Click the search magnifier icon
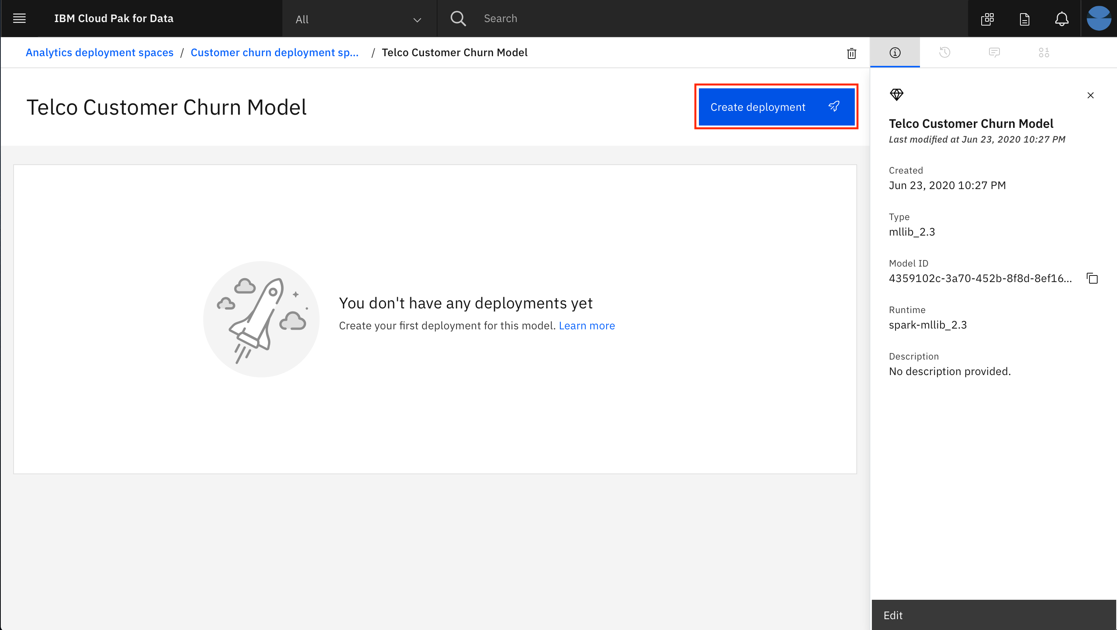The height and width of the screenshot is (630, 1117). point(458,19)
